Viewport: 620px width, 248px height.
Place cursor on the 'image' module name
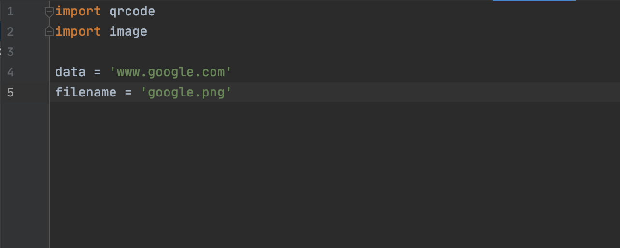coord(128,32)
